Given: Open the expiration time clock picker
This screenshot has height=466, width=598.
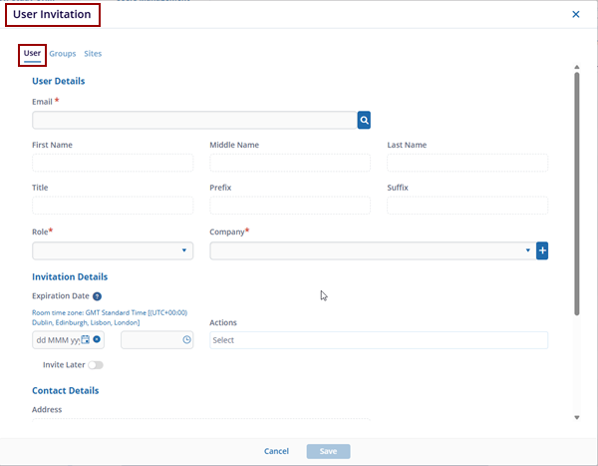Looking at the screenshot, I should tap(186, 340).
